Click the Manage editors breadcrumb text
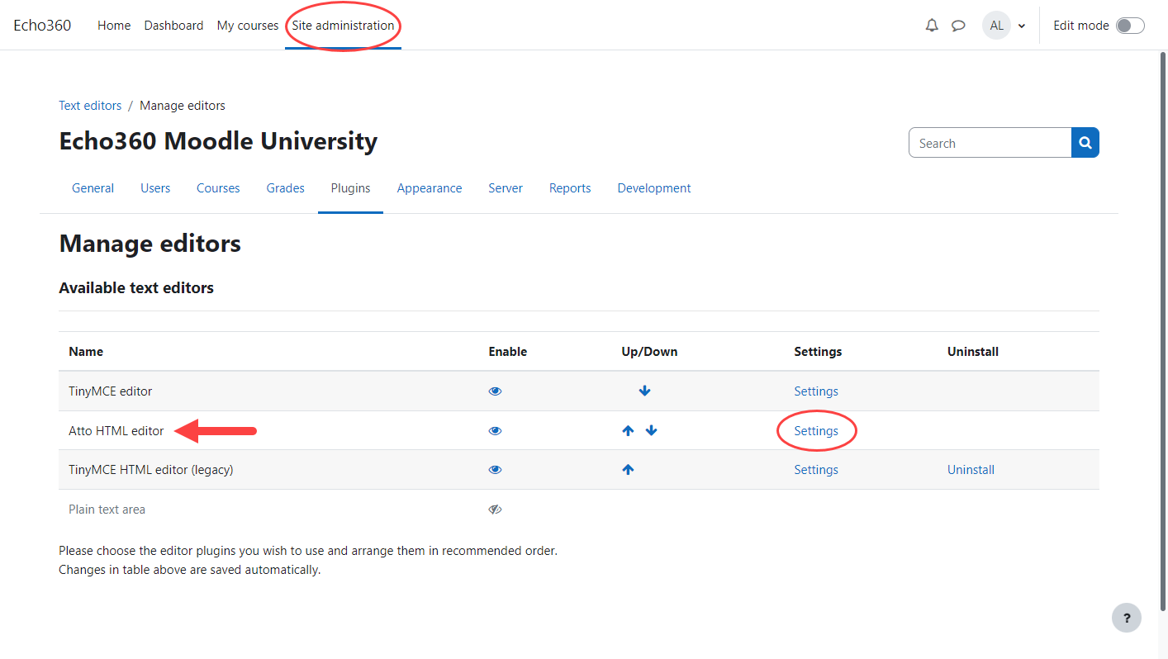Image resolution: width=1168 pixels, height=659 pixels. click(x=183, y=106)
